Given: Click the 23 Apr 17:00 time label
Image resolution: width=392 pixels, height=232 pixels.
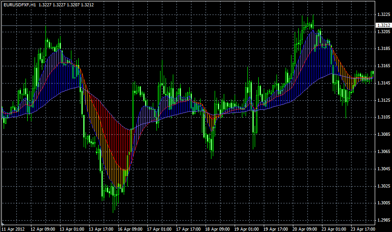Looking at the screenshot, I should [363, 229].
